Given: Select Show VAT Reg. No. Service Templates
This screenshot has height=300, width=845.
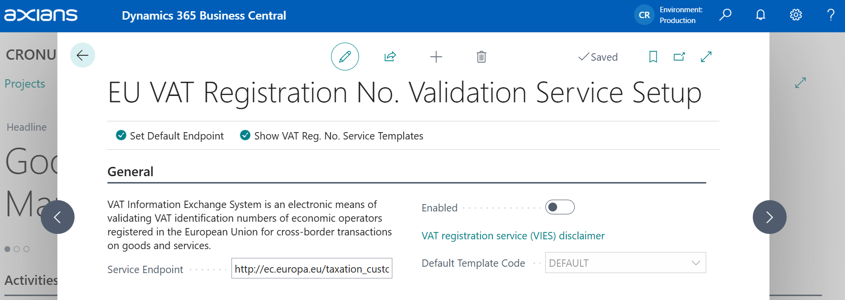Looking at the screenshot, I should 332,136.
